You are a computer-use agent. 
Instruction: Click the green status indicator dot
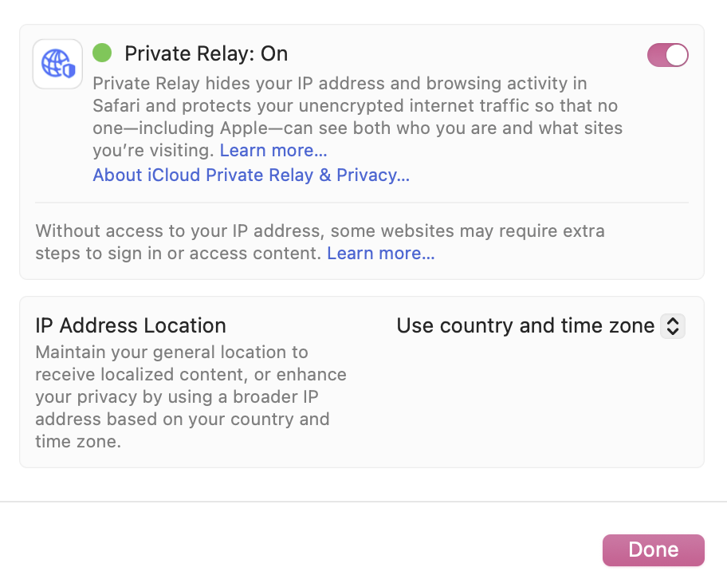102,53
